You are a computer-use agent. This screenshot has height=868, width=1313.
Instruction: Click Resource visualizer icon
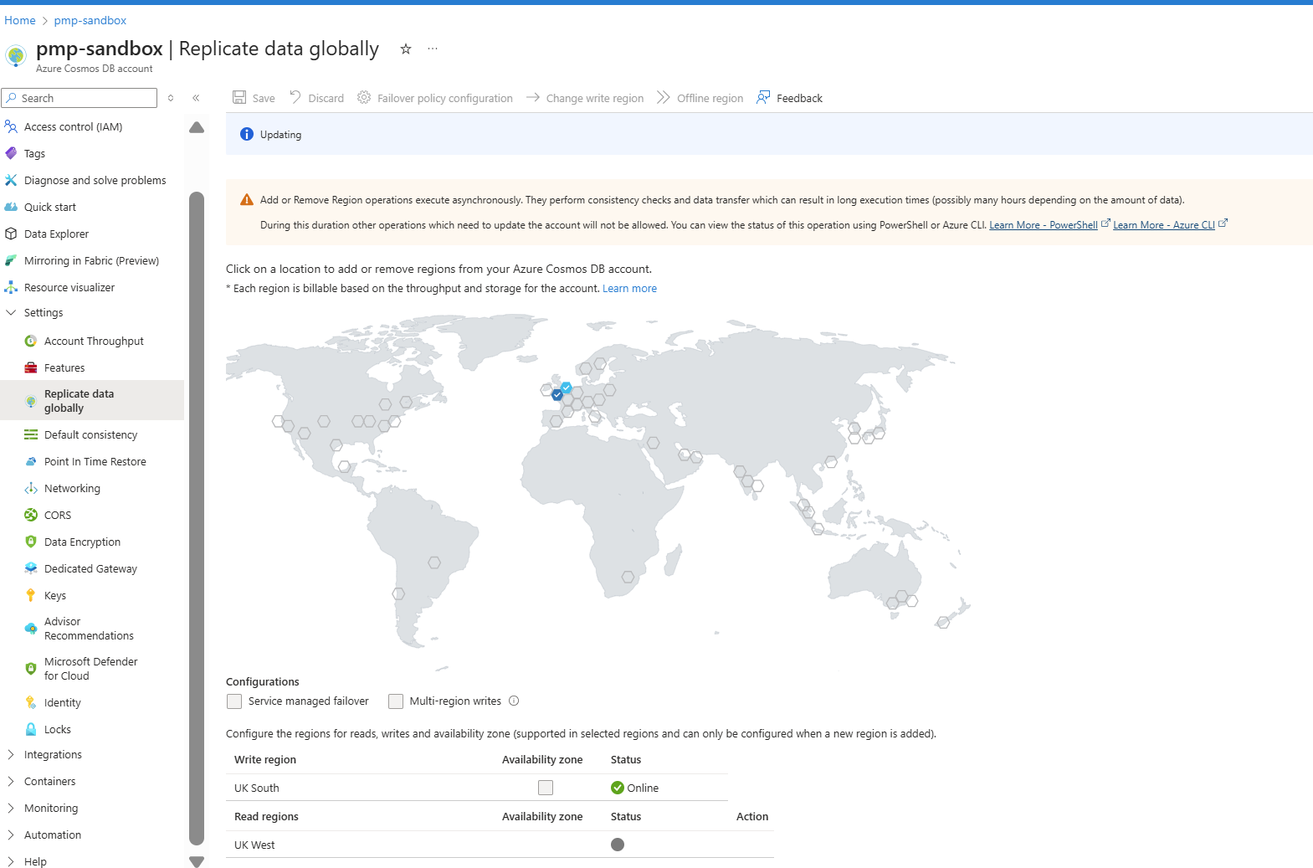[x=11, y=287]
